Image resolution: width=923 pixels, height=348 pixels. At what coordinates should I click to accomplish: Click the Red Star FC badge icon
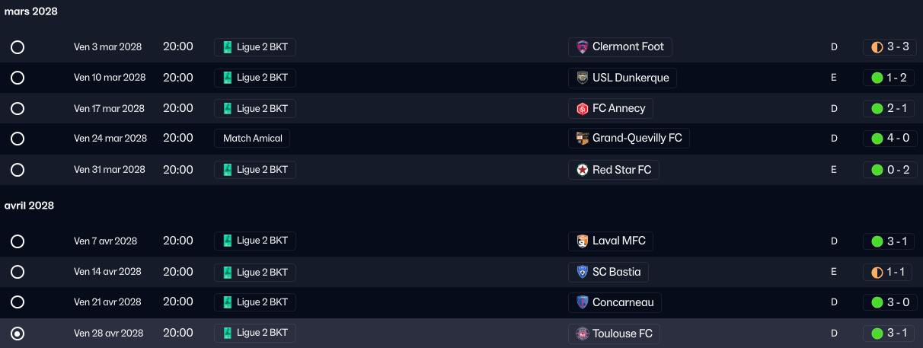tap(583, 170)
